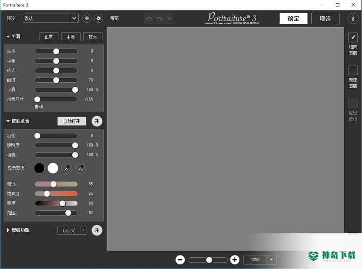362x269 pixels.
Task: Click the undo arrow icon
Action: pos(149,19)
